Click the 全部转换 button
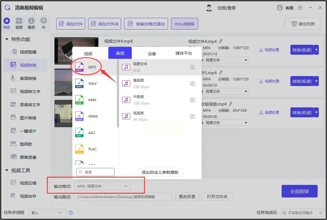Screen dimensions: 327x220 (299, 191)
